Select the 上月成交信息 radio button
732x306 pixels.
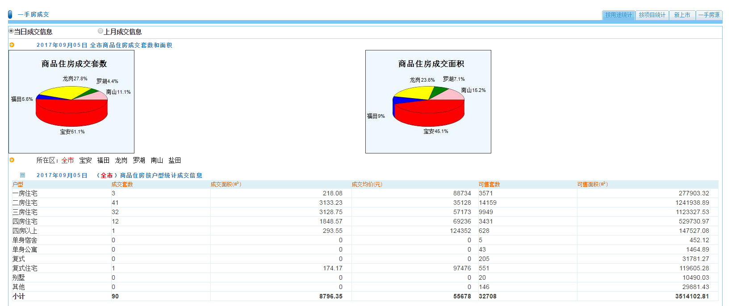click(x=100, y=31)
